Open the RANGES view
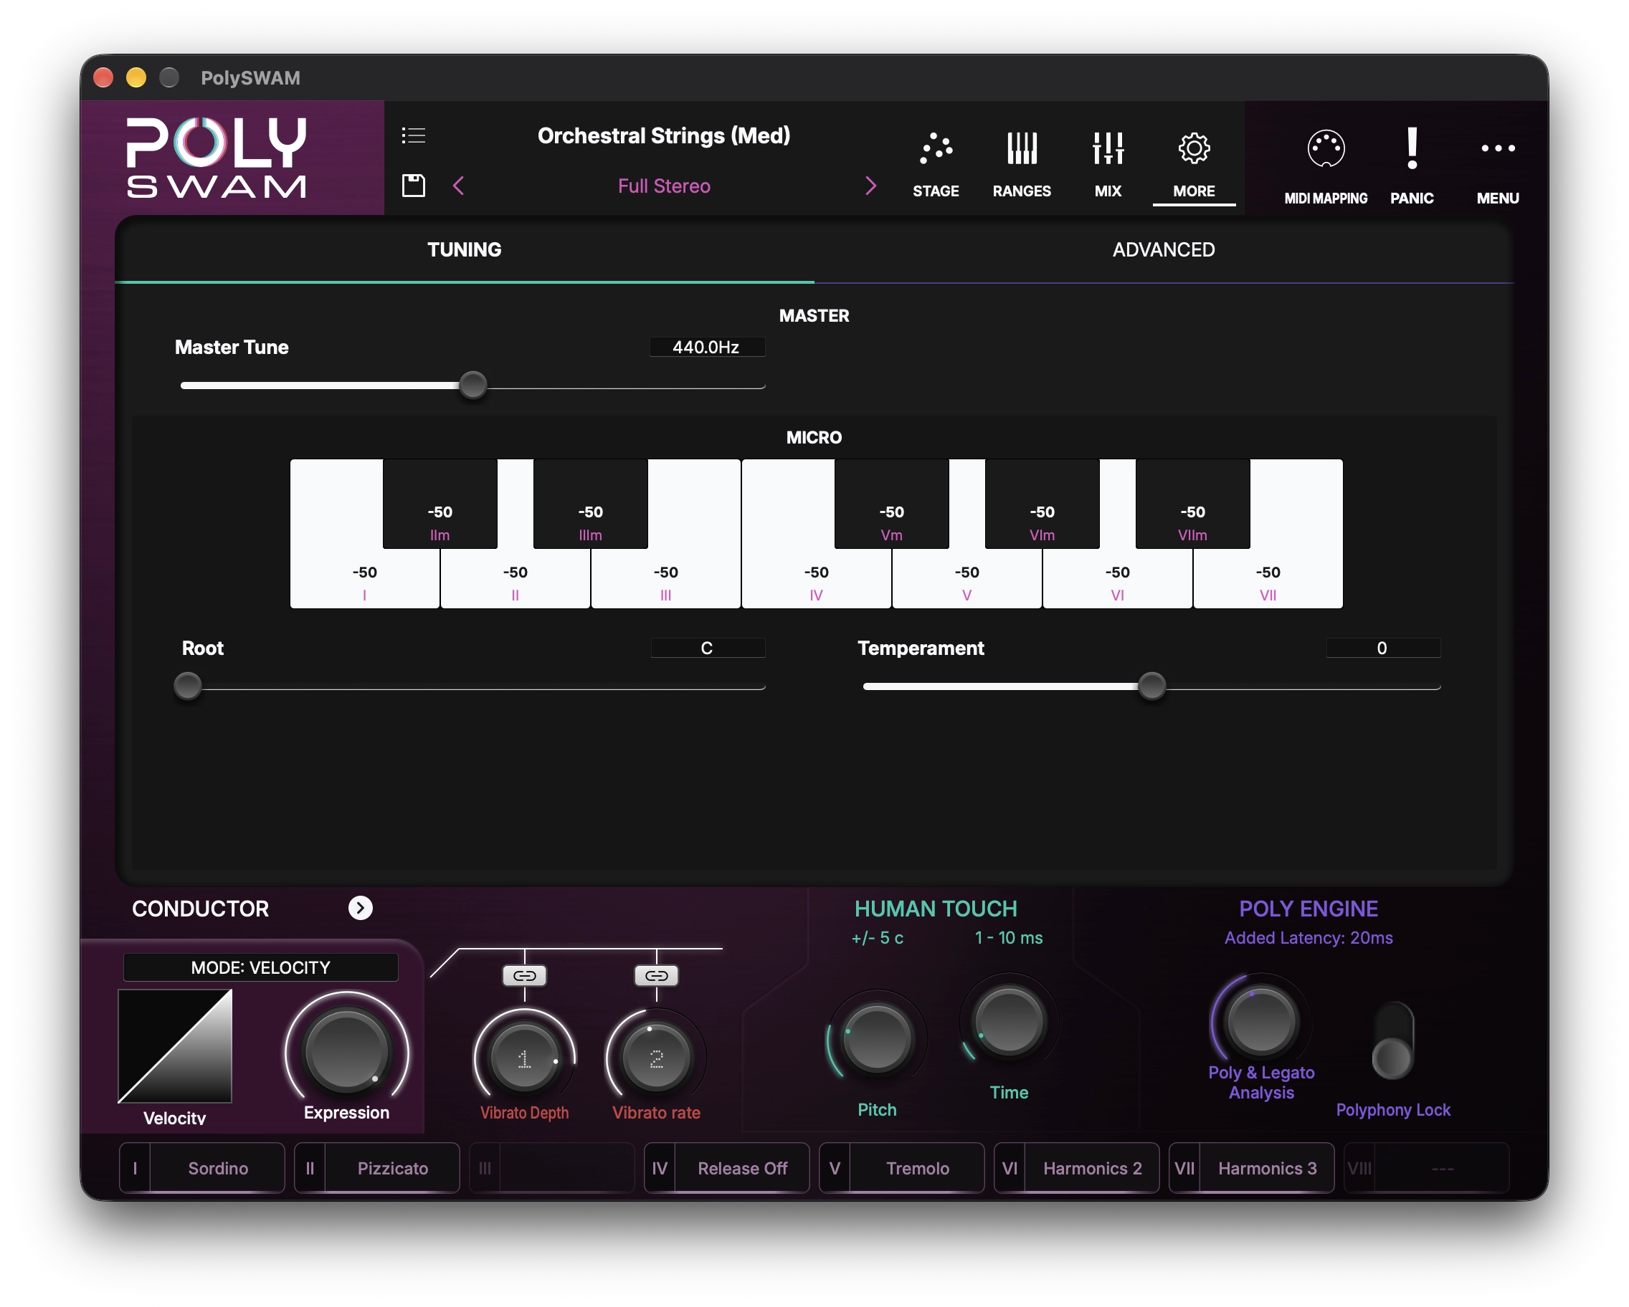1629x1307 pixels. tap(1022, 165)
